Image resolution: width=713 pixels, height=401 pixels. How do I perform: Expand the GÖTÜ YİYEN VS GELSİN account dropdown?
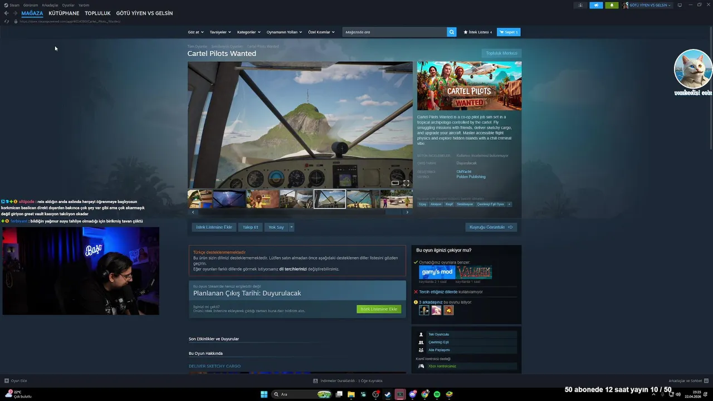click(647, 5)
